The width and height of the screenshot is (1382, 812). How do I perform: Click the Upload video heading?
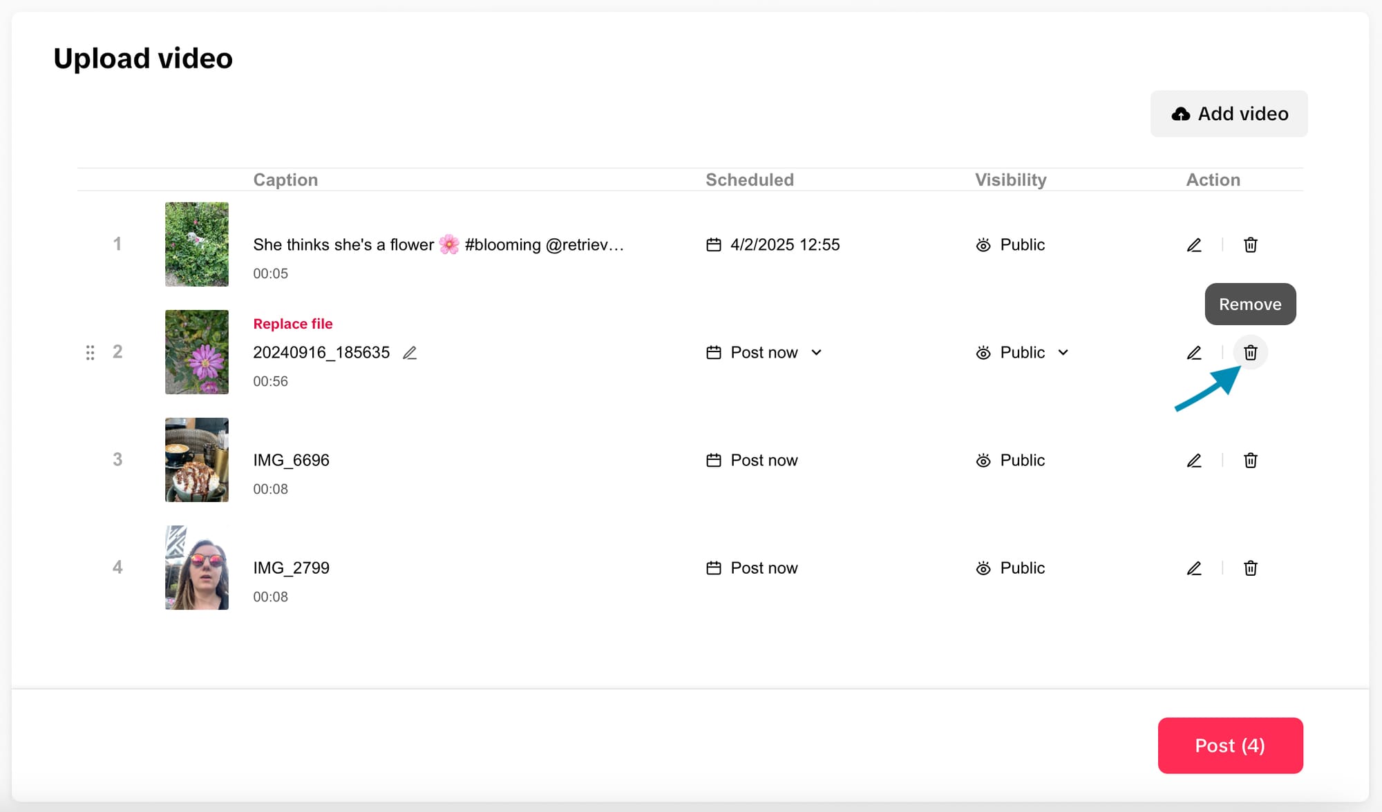tap(143, 59)
